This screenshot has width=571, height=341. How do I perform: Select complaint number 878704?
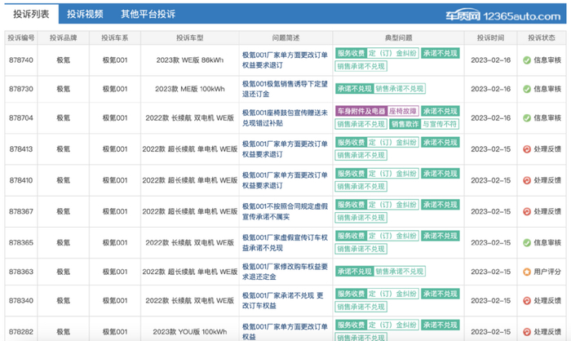21,118
